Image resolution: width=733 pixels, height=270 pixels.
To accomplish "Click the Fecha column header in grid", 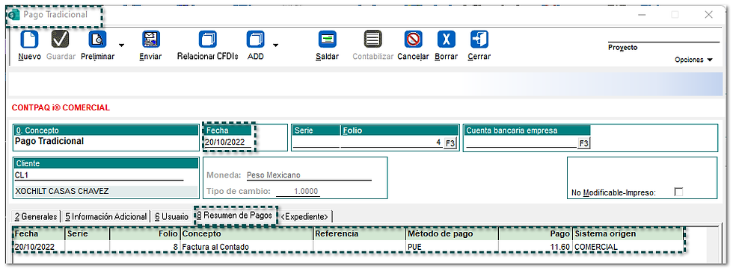I will pos(39,233).
